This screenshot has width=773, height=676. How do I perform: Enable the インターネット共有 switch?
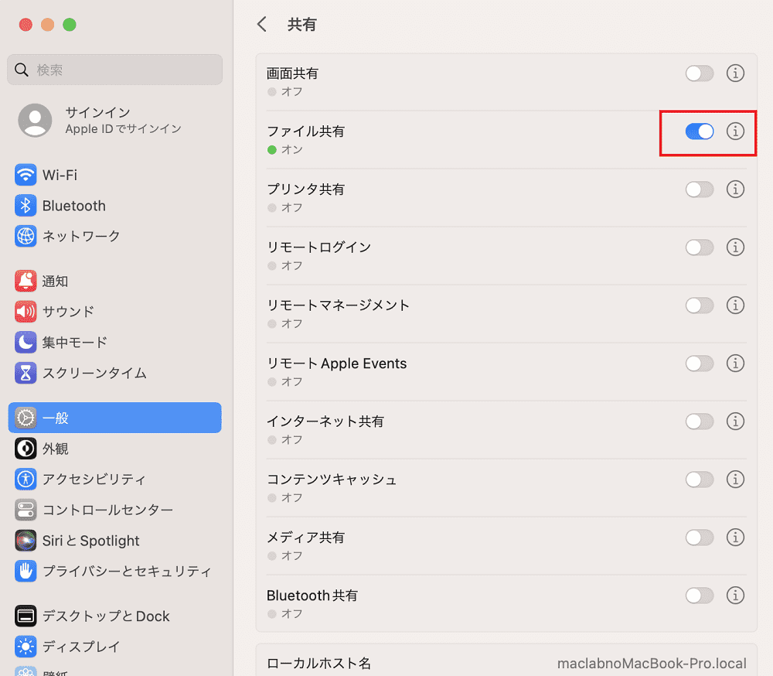pos(700,422)
